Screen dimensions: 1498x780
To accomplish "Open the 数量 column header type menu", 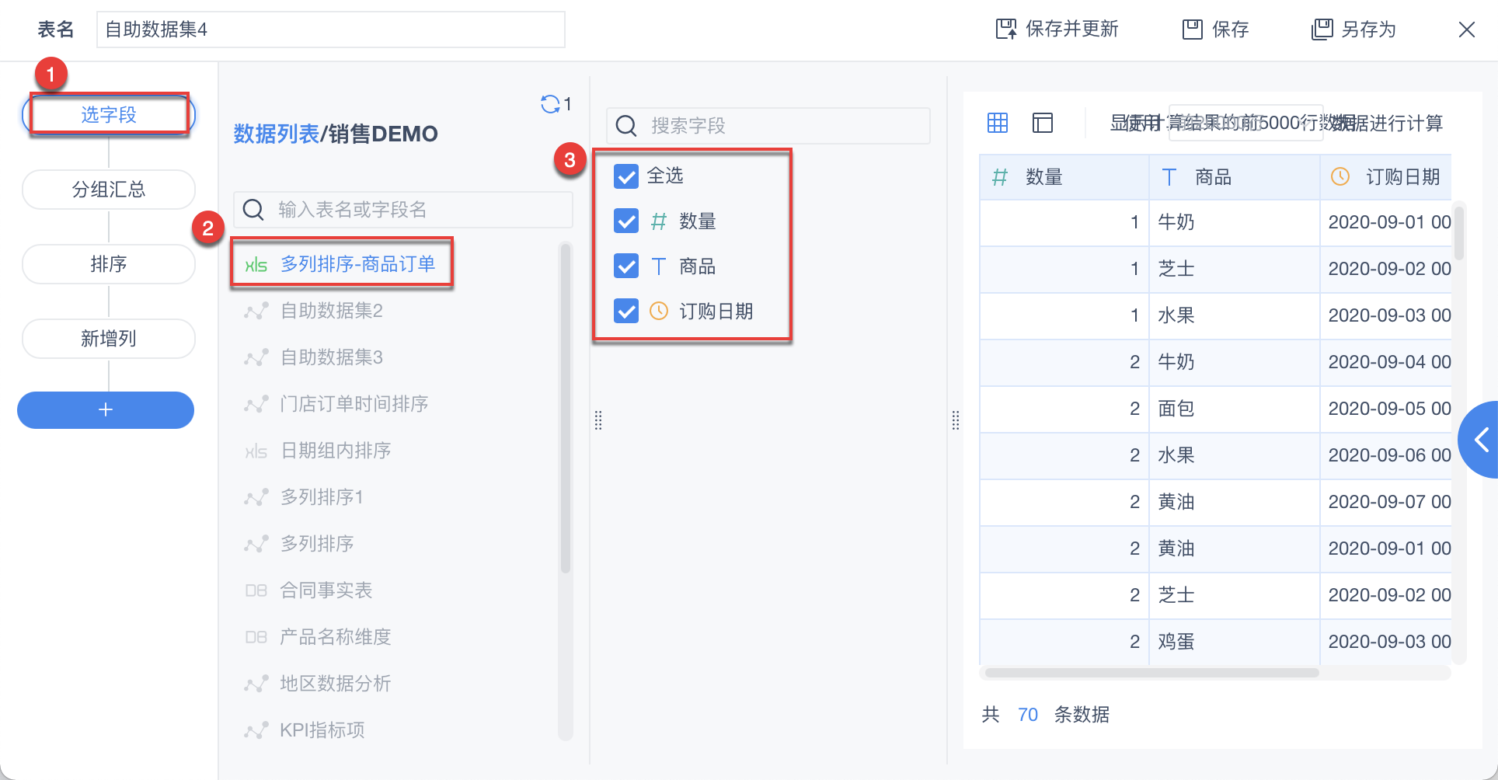I will click(x=1000, y=177).
